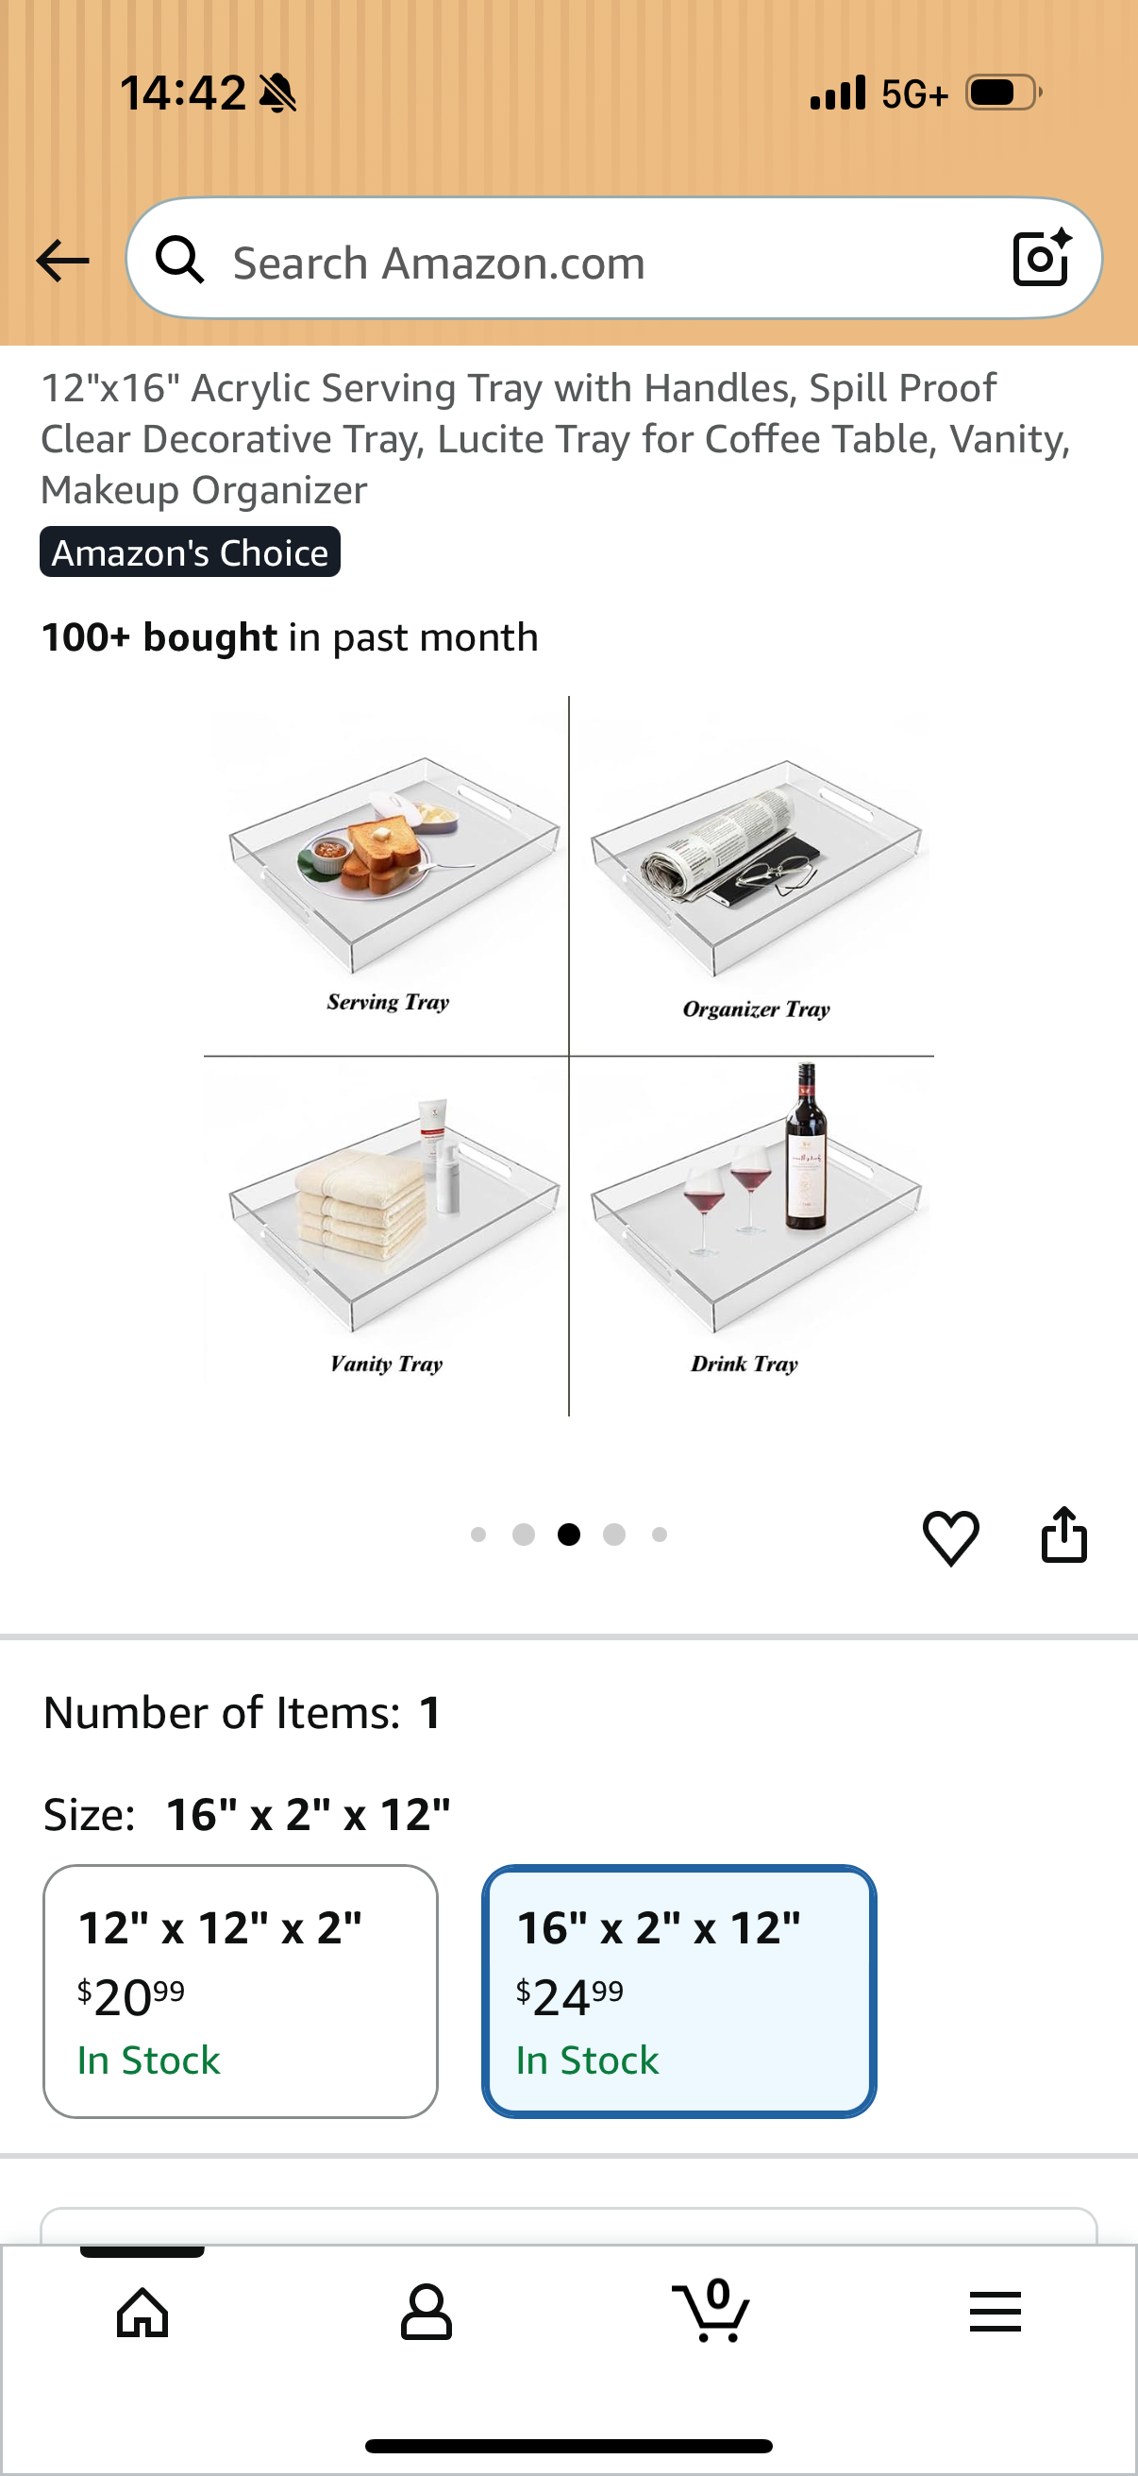Open the product title text

pos(555,439)
